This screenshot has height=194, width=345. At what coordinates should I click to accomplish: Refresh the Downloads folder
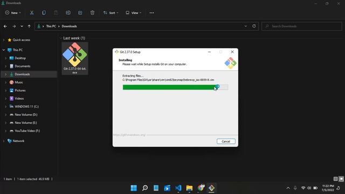(x=254, y=26)
